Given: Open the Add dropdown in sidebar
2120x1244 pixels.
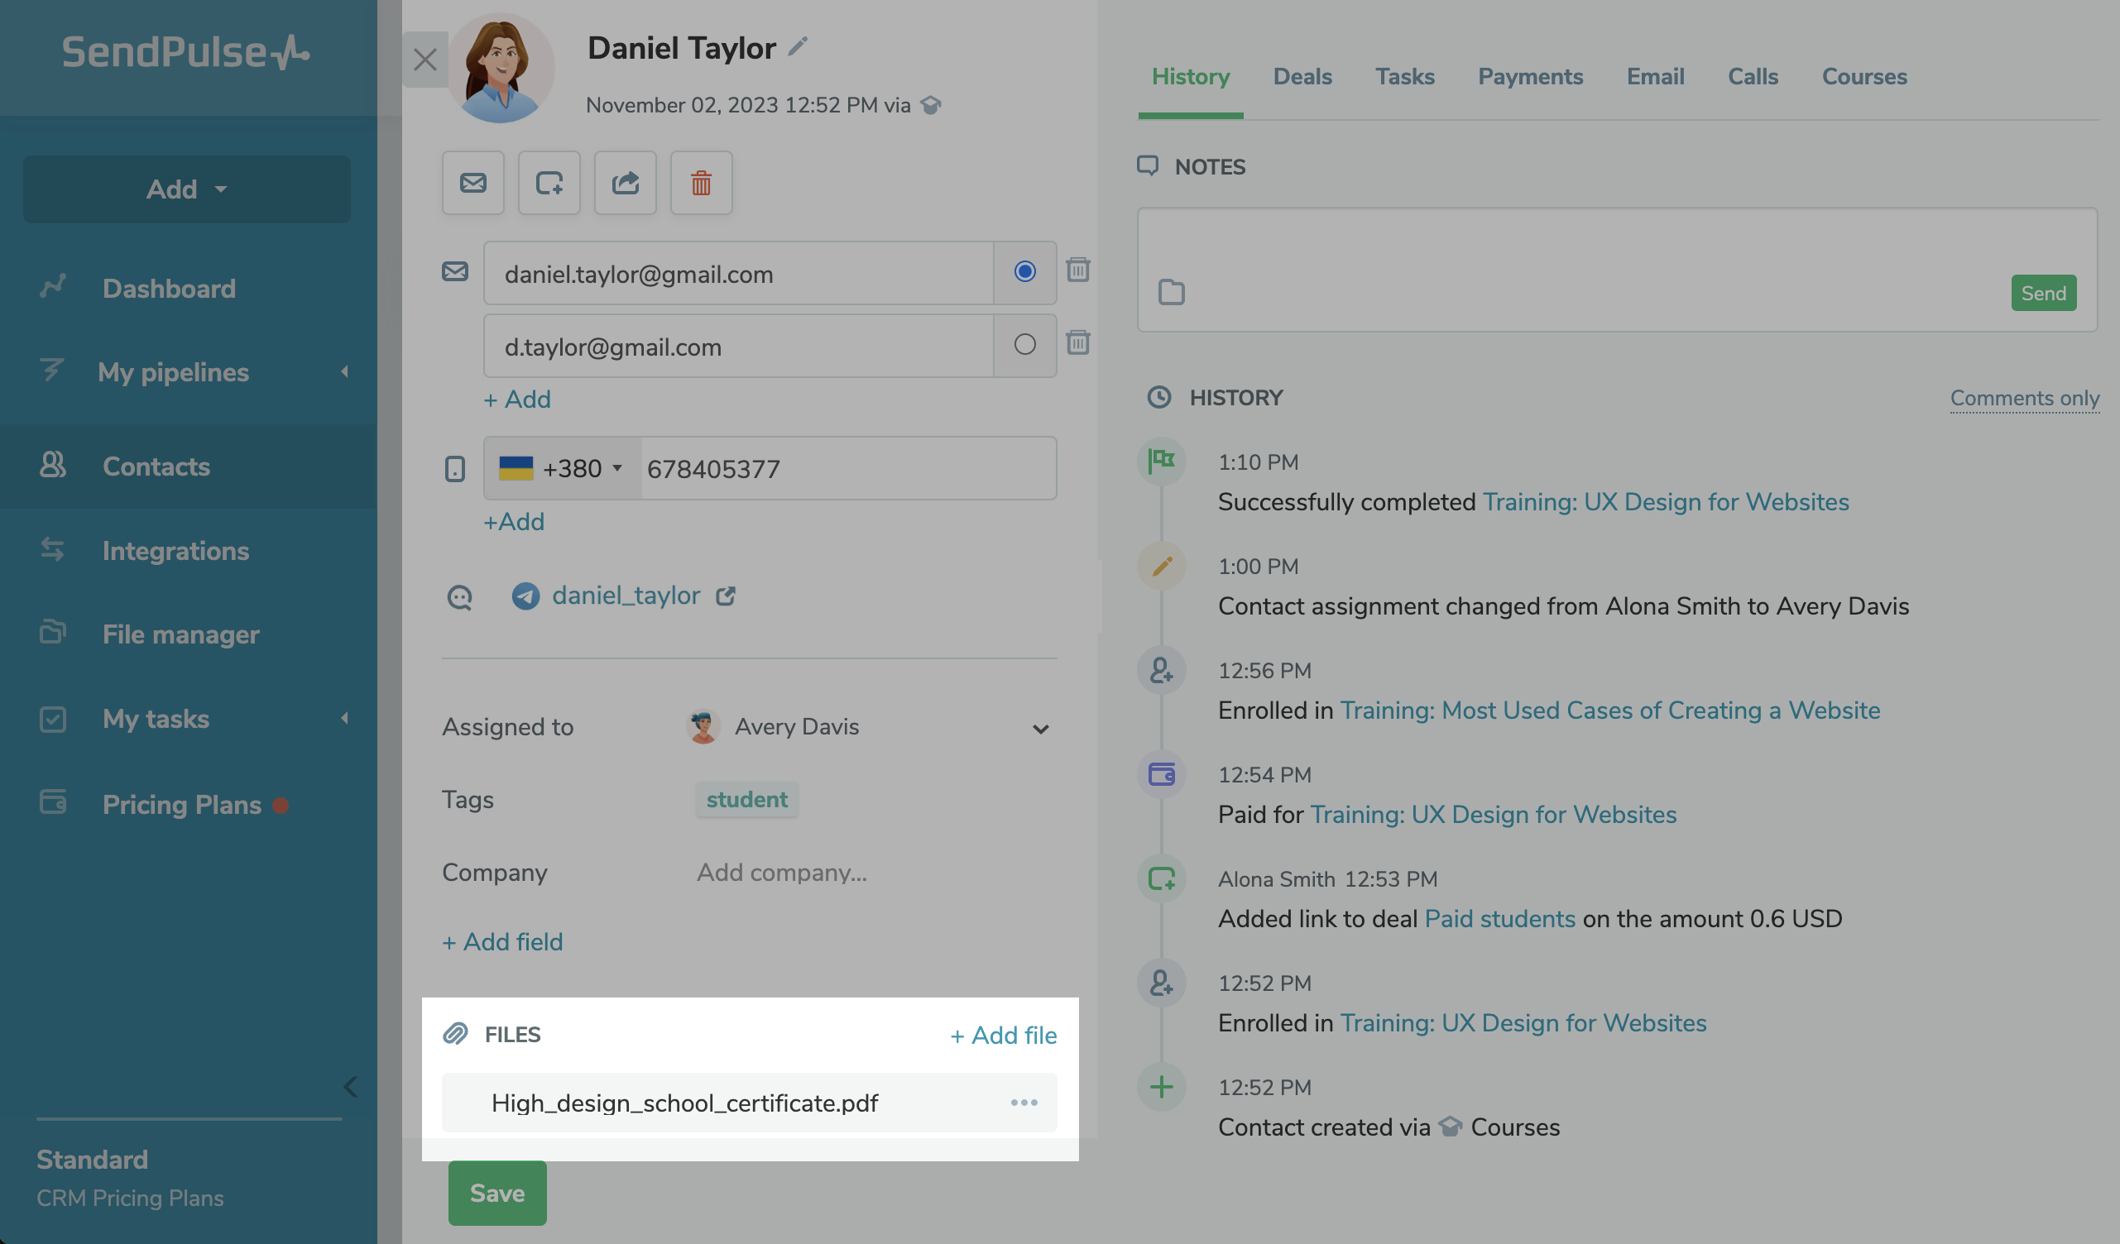Looking at the screenshot, I should 187,189.
